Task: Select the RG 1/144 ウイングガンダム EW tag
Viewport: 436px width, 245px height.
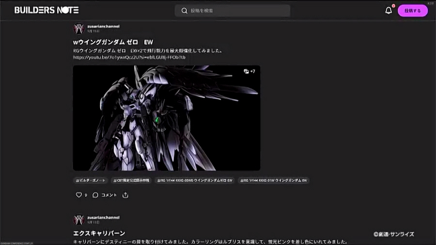Action: [x=274, y=181]
